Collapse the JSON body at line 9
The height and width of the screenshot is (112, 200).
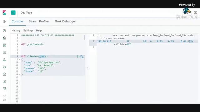pos(19,59)
